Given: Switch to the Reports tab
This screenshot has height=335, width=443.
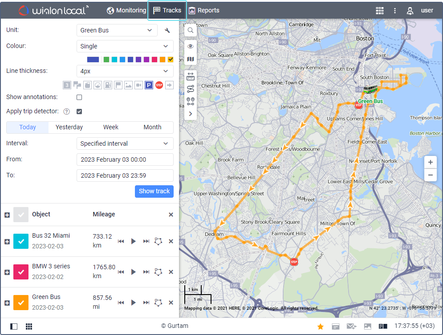Looking at the screenshot, I should (x=204, y=10).
